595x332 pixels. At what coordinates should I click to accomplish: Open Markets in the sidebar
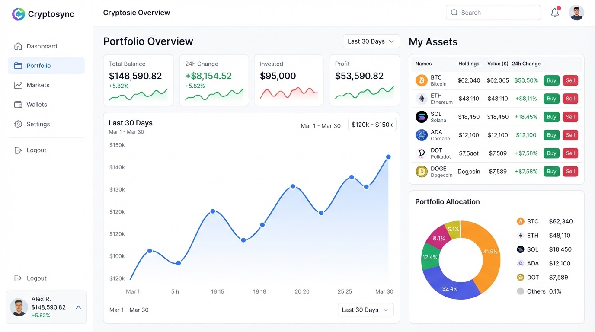click(46, 85)
